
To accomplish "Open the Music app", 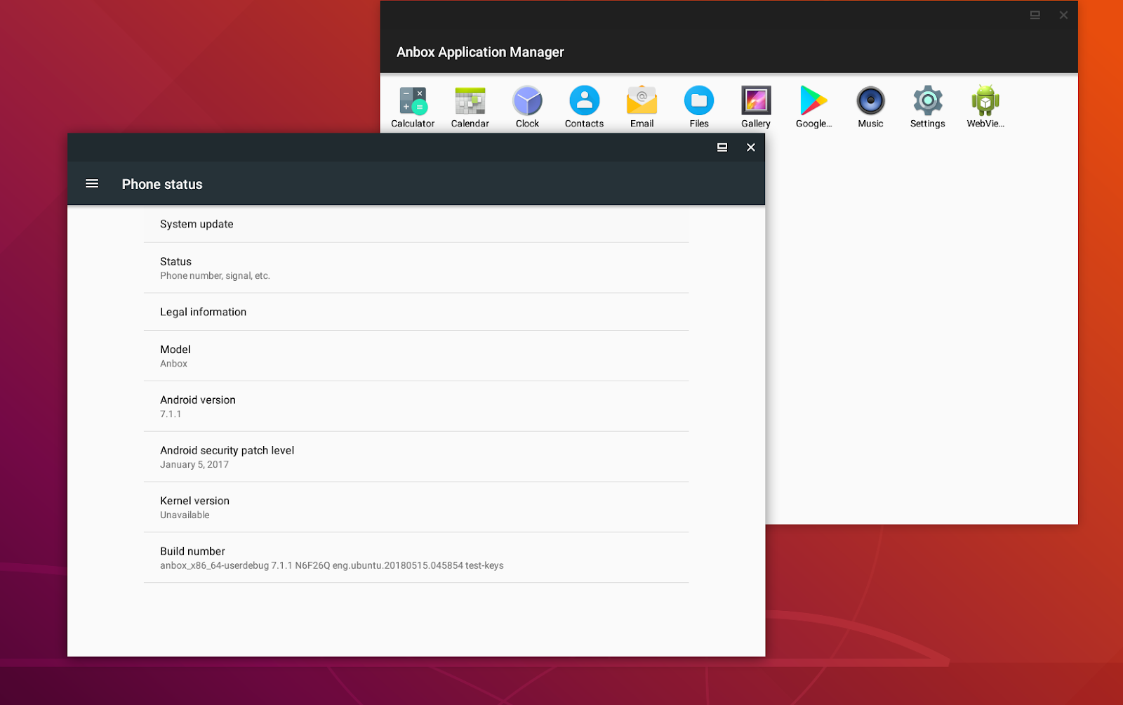I will coord(870,105).
